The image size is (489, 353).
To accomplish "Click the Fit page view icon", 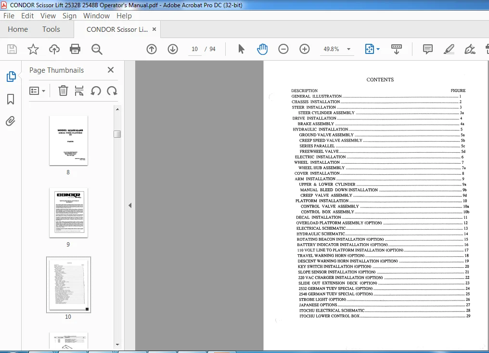I will (370, 49).
